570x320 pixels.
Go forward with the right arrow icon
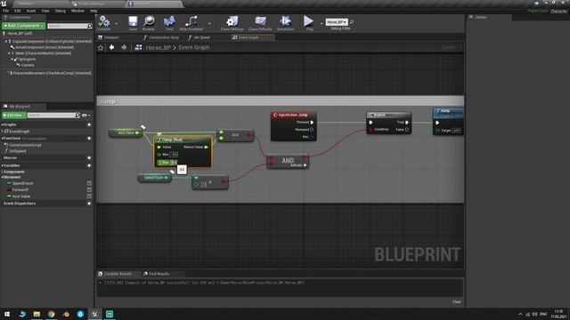[124, 47]
